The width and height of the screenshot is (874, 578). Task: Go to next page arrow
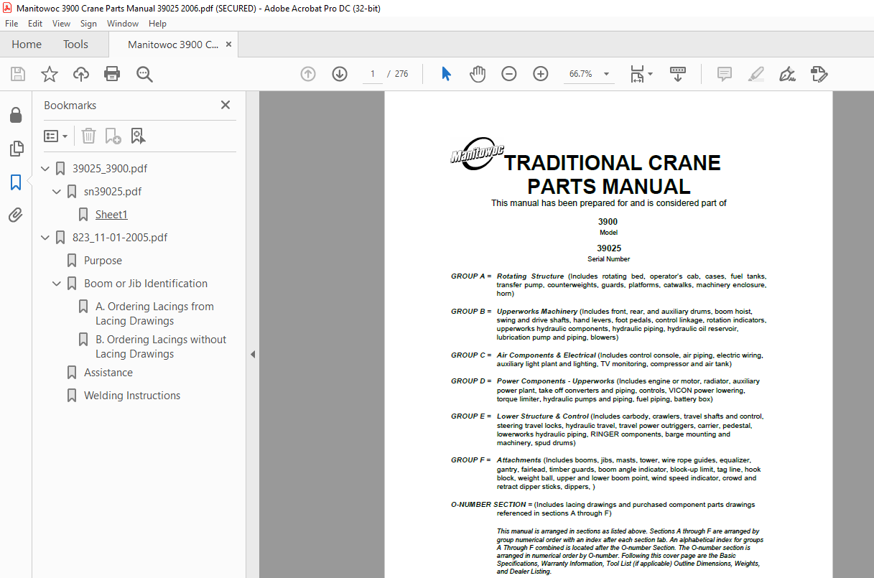(x=340, y=74)
